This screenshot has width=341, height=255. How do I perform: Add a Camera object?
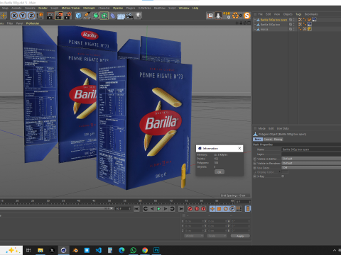pyautogui.click(x=129, y=16)
